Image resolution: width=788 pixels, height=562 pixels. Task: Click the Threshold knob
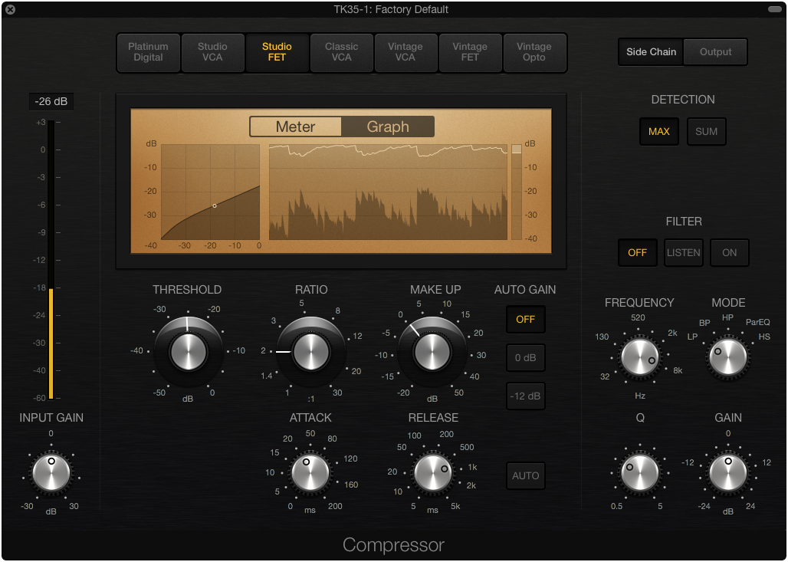(189, 352)
